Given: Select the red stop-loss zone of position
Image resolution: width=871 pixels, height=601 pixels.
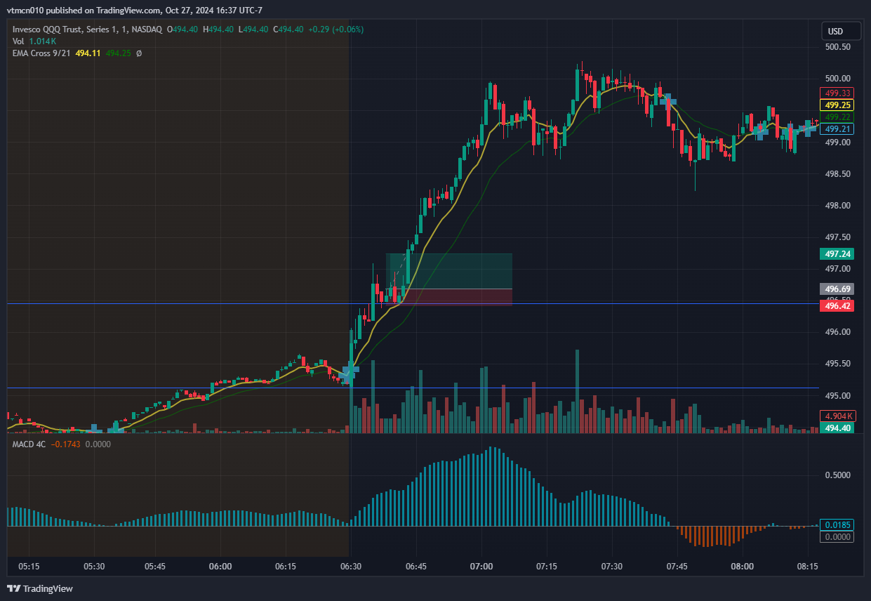Looking at the screenshot, I should coord(463,297).
